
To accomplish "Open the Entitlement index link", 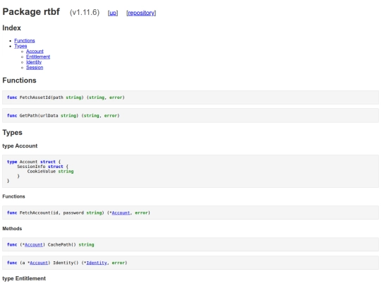I will coord(38,56).
